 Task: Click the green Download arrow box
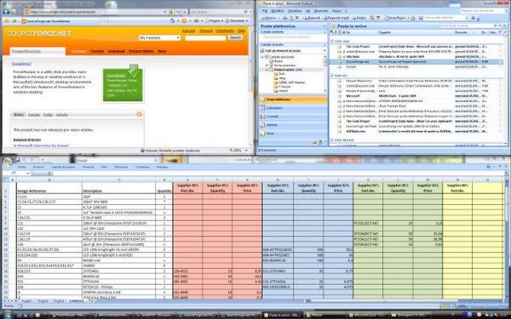(x=123, y=83)
